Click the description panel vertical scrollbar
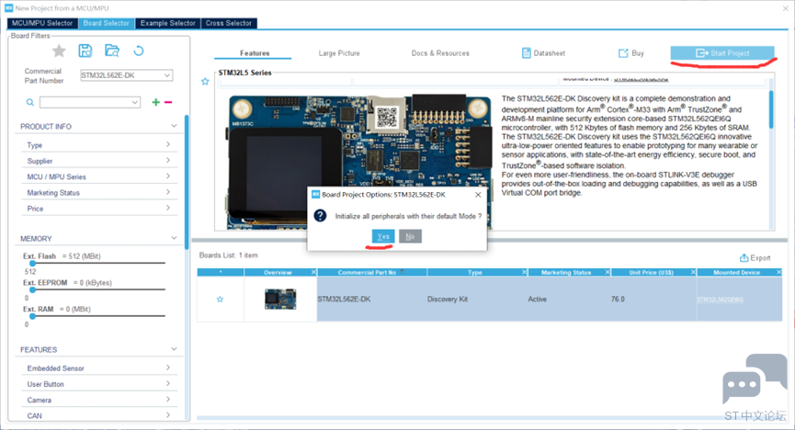795x430 pixels. point(771,109)
